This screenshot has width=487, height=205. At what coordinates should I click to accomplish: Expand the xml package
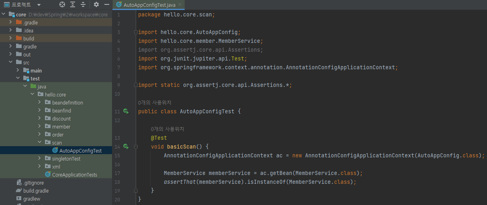tap(40, 167)
